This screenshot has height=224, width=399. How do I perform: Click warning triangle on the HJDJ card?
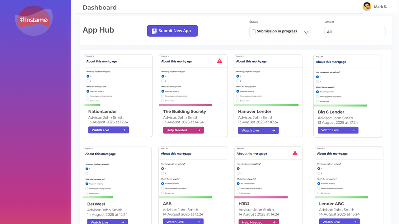295,153
